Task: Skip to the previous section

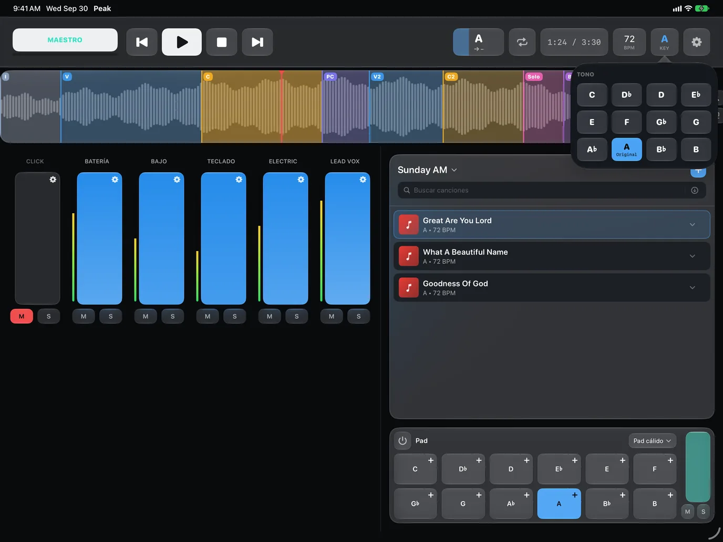Action: 142,42
